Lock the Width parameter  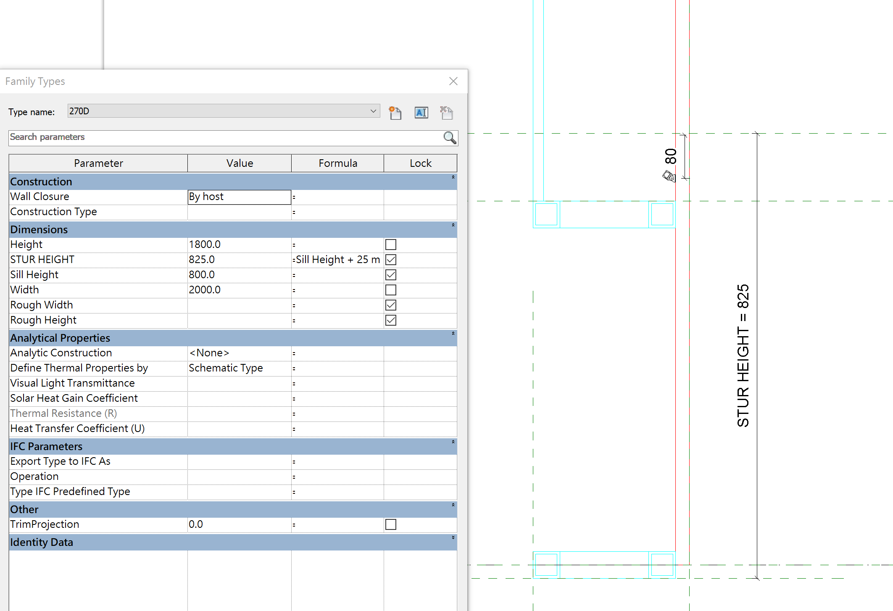click(390, 290)
